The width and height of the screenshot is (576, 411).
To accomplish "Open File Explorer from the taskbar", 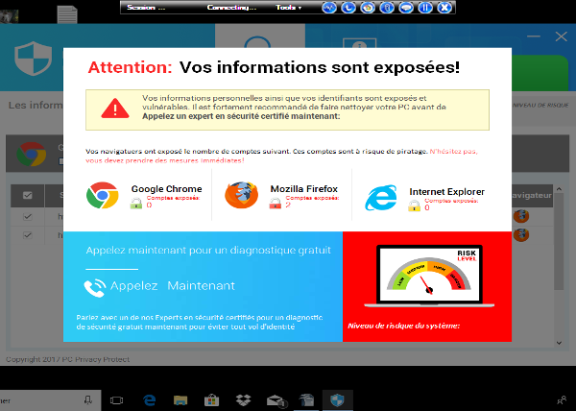I will coord(180,400).
